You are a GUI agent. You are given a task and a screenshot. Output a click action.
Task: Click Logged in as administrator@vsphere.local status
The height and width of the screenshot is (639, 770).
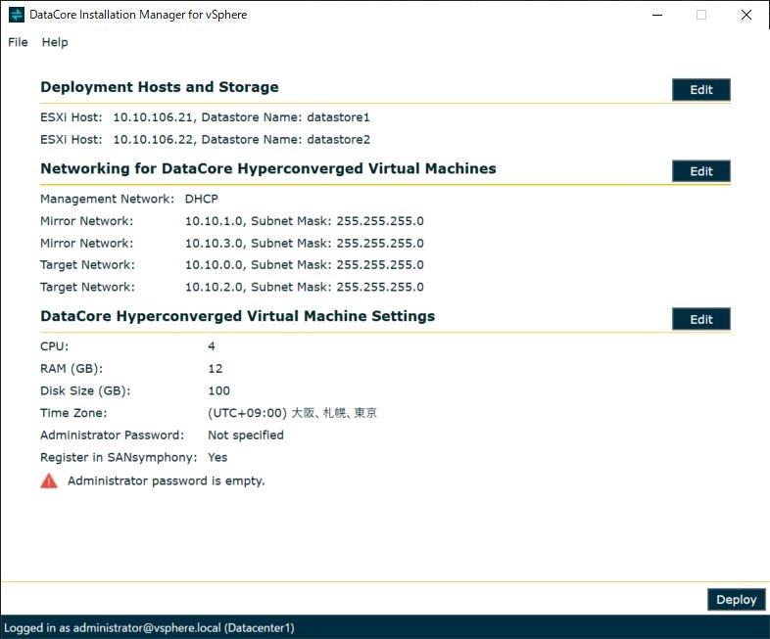[149, 627]
